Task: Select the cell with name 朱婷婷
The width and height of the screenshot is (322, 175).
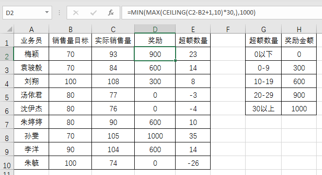Action: tap(32, 122)
